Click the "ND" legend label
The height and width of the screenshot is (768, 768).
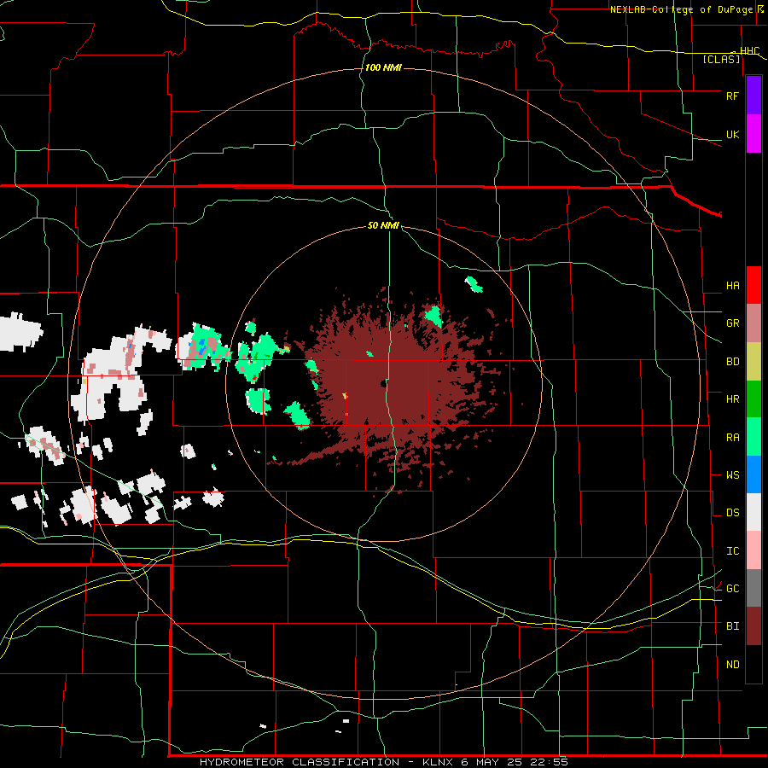tap(732, 664)
